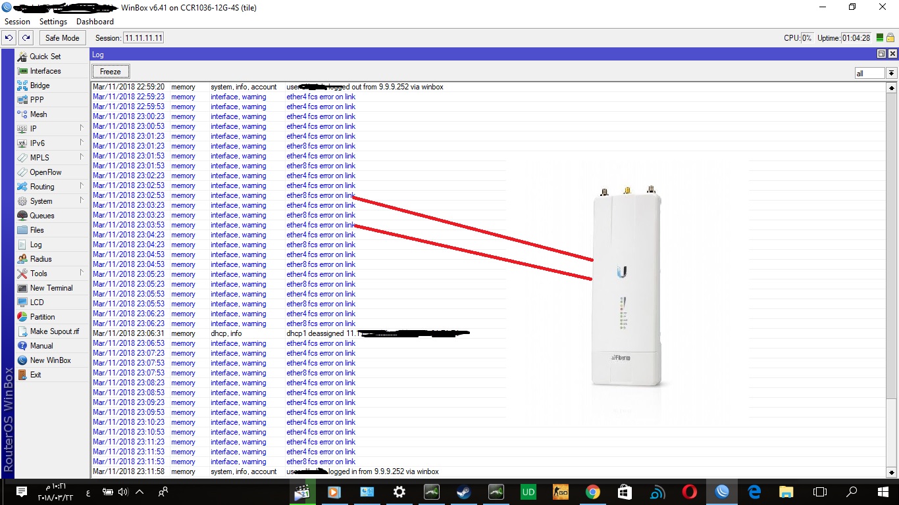Viewport: 899px width, 505px height.
Task: Expand the IP submenu
Action: tap(82, 128)
